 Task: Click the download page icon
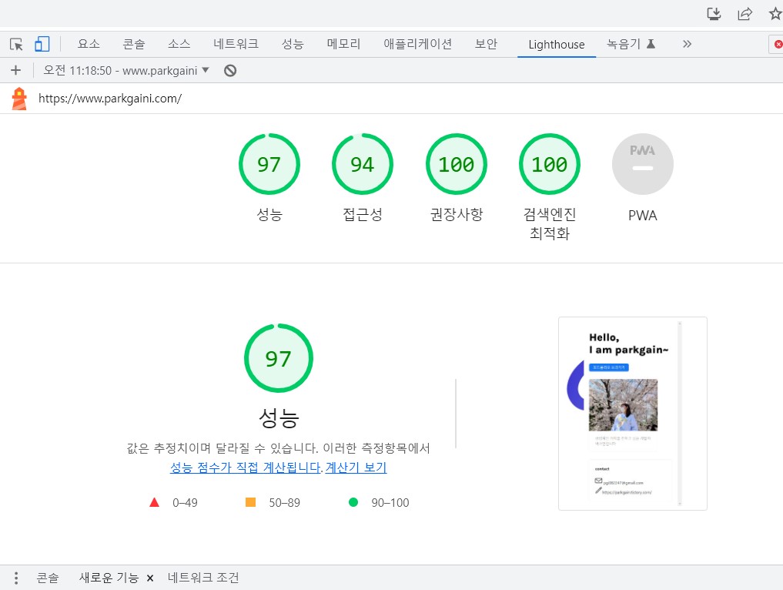point(713,13)
